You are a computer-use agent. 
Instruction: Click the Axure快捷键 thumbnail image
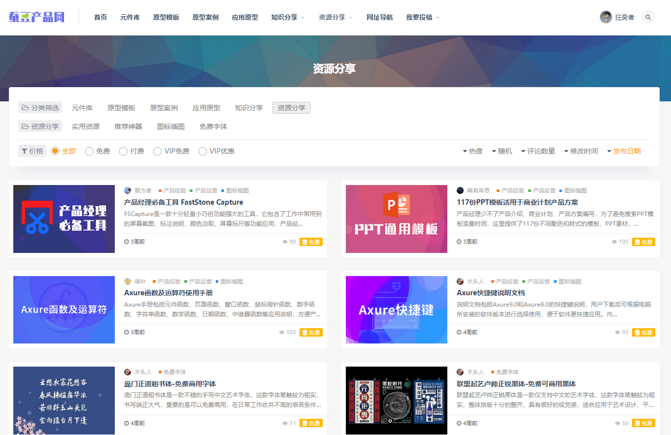coord(397,310)
